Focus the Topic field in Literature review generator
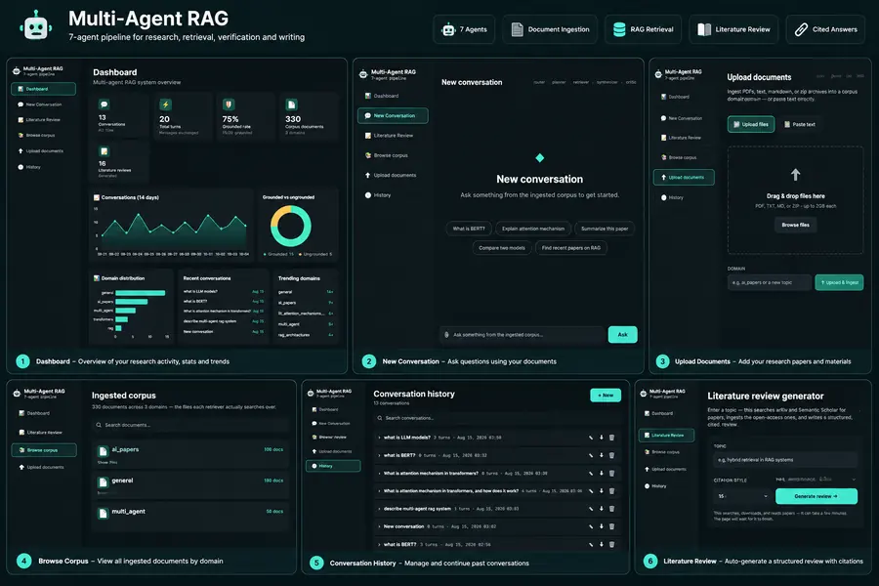 785,460
